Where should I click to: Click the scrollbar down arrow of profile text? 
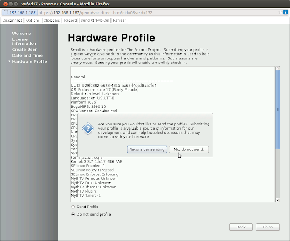click(278, 200)
